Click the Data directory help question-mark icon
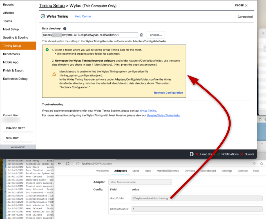 click(65, 29)
